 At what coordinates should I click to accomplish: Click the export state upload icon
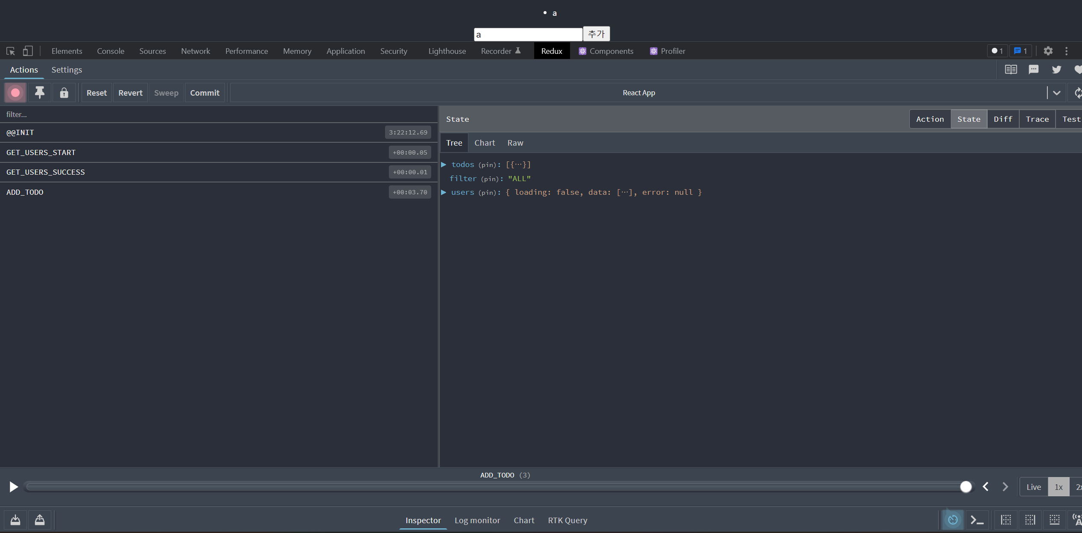pyautogui.click(x=40, y=520)
